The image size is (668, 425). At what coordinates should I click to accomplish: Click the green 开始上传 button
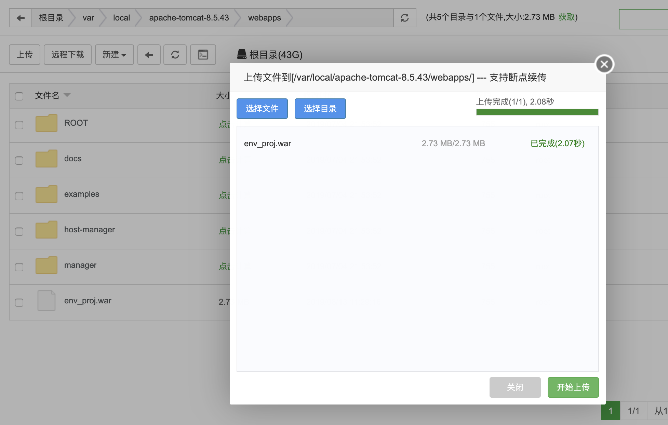click(573, 387)
